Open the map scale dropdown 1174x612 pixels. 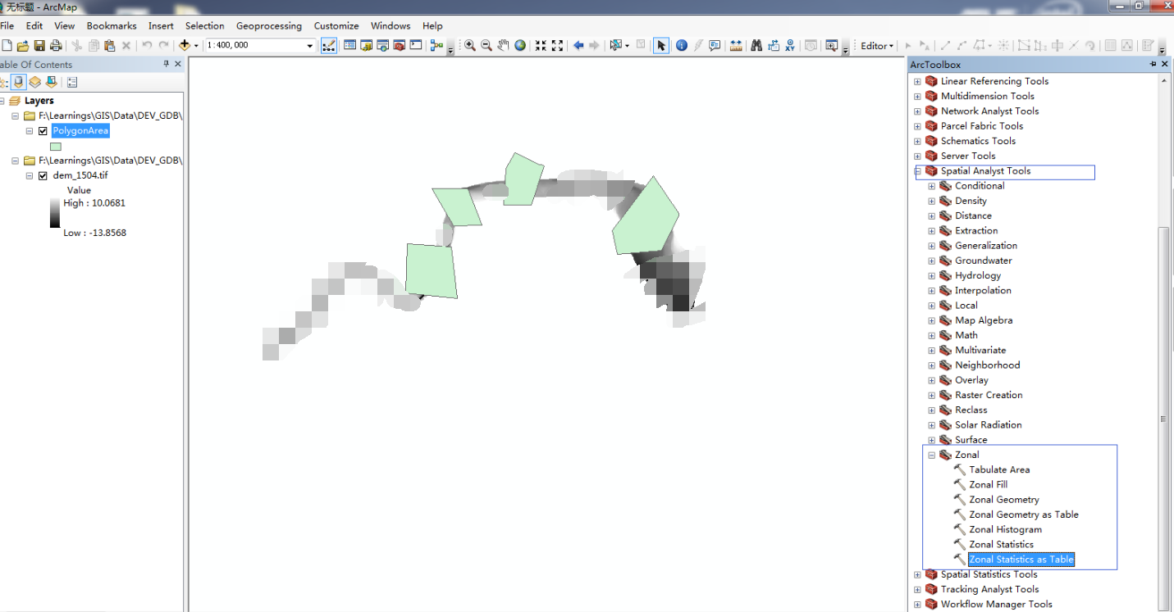310,46
